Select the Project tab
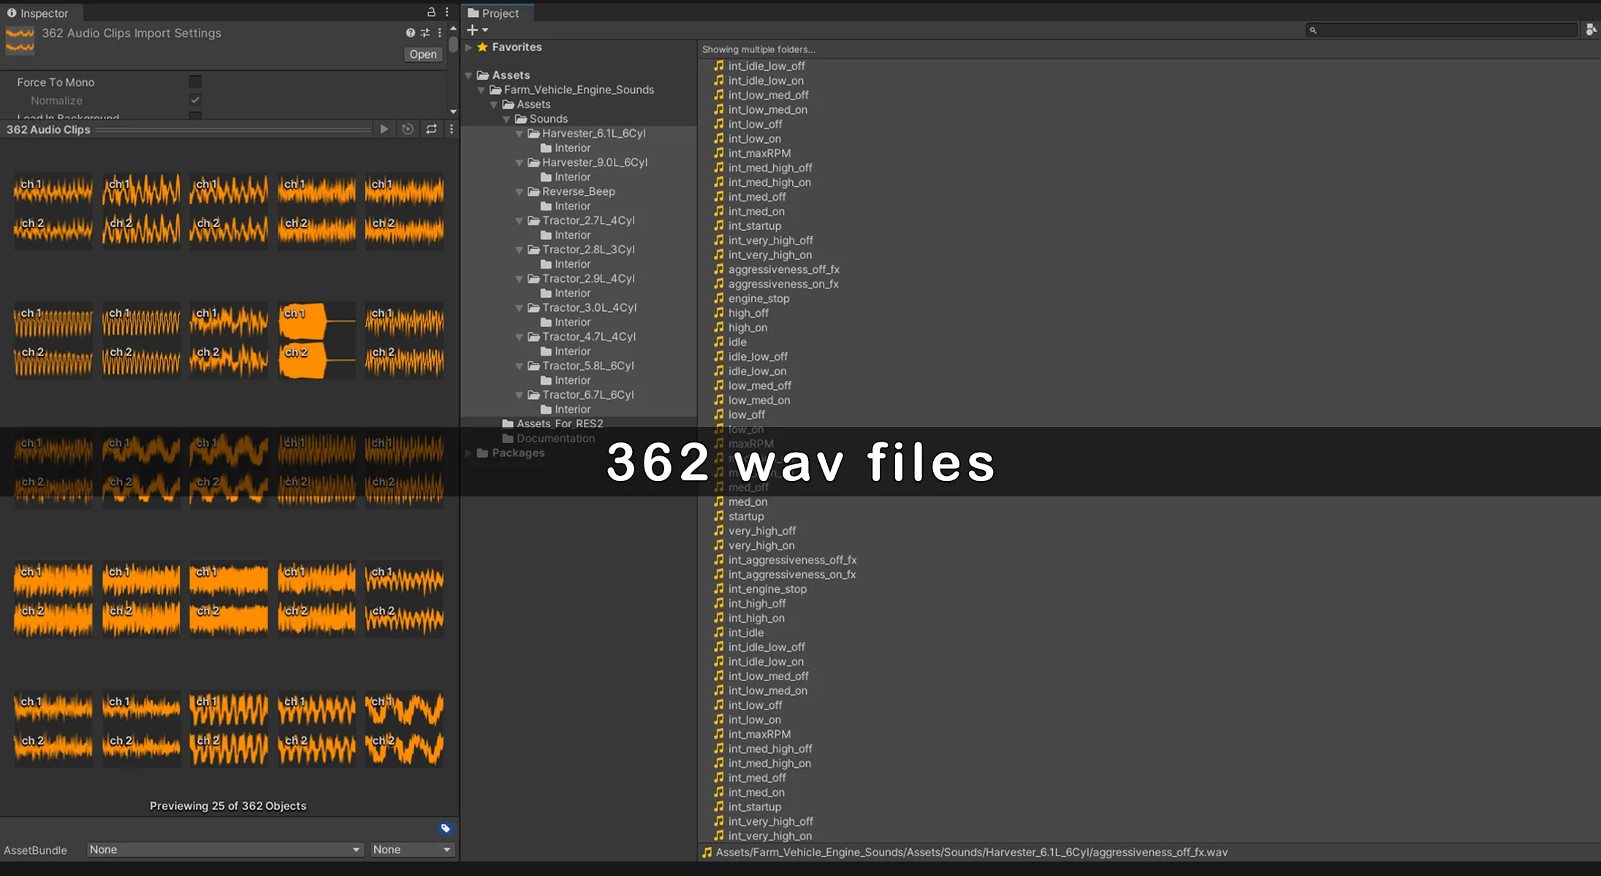1601x876 pixels. (493, 13)
